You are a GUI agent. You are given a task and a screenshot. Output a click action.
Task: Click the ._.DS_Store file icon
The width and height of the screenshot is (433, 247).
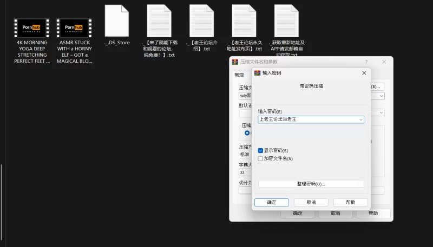tap(116, 21)
